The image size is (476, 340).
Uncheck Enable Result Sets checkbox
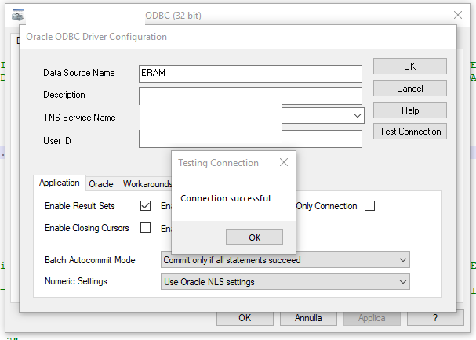145,206
